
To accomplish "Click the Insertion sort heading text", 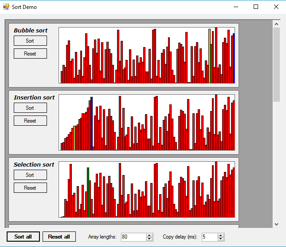I will tap(34, 97).
